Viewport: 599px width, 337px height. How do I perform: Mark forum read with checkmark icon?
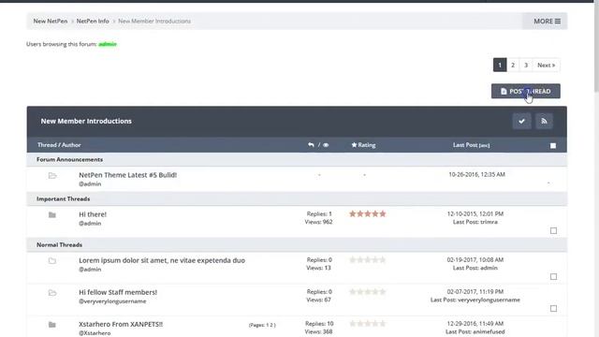[521, 121]
